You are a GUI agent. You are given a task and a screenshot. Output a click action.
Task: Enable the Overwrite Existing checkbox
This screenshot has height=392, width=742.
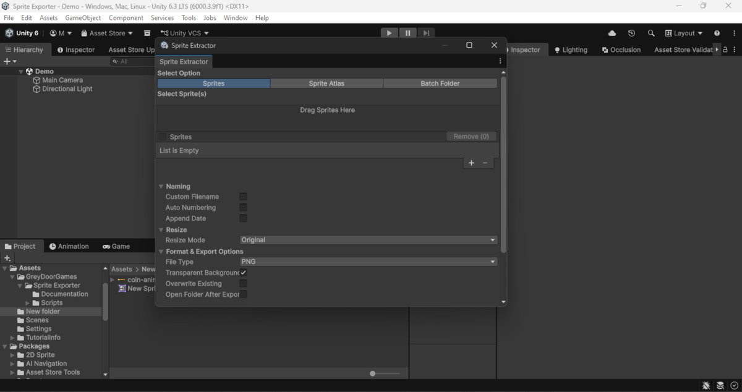point(243,284)
